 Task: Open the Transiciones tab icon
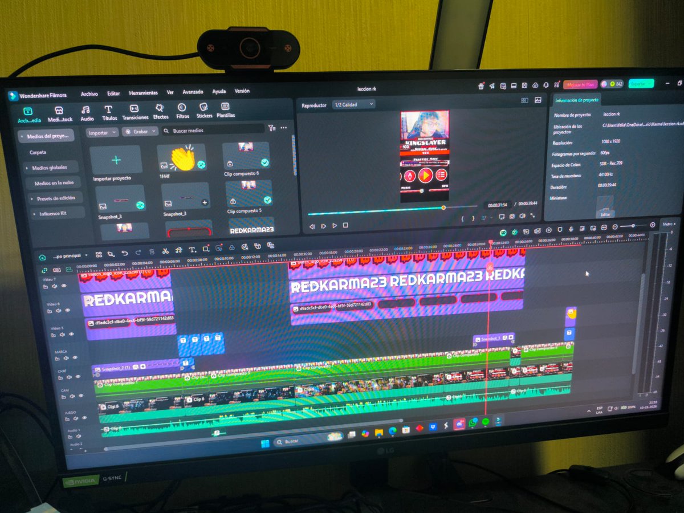pyautogui.click(x=133, y=108)
